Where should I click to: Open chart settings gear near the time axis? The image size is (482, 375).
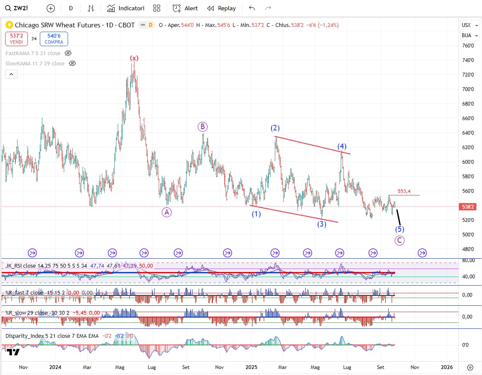click(x=470, y=367)
